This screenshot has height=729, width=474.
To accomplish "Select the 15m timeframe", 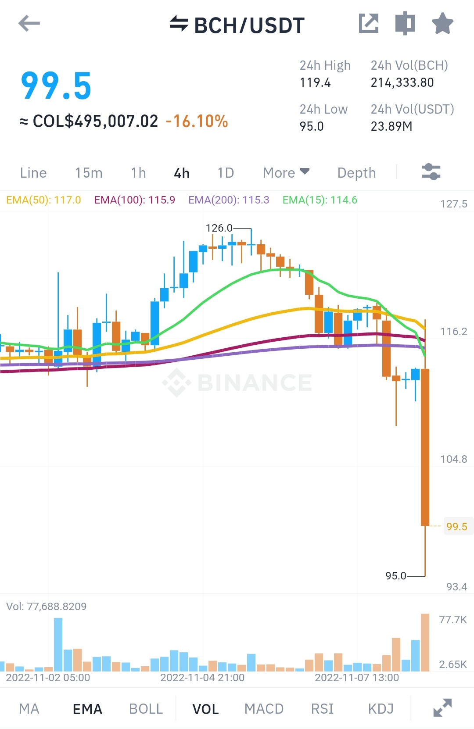I will [89, 173].
